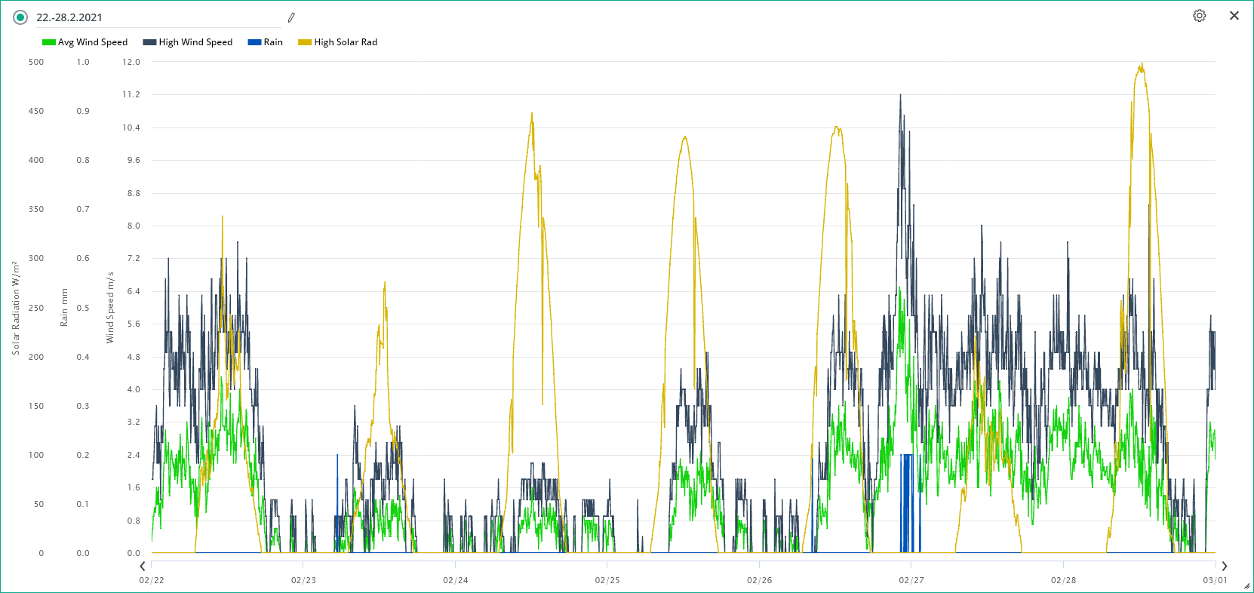Click the dark High Wind Speed swatch
Viewport: 1254px width, 593px height.
(x=149, y=42)
